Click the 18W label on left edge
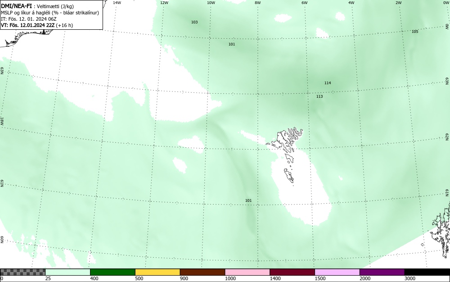The width and height of the screenshot is (450, 282). pos(2,121)
